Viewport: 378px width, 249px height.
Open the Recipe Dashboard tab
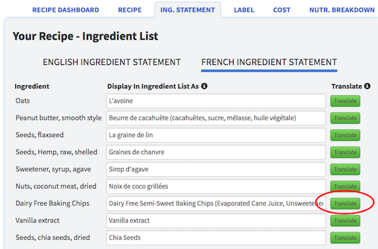(x=65, y=10)
